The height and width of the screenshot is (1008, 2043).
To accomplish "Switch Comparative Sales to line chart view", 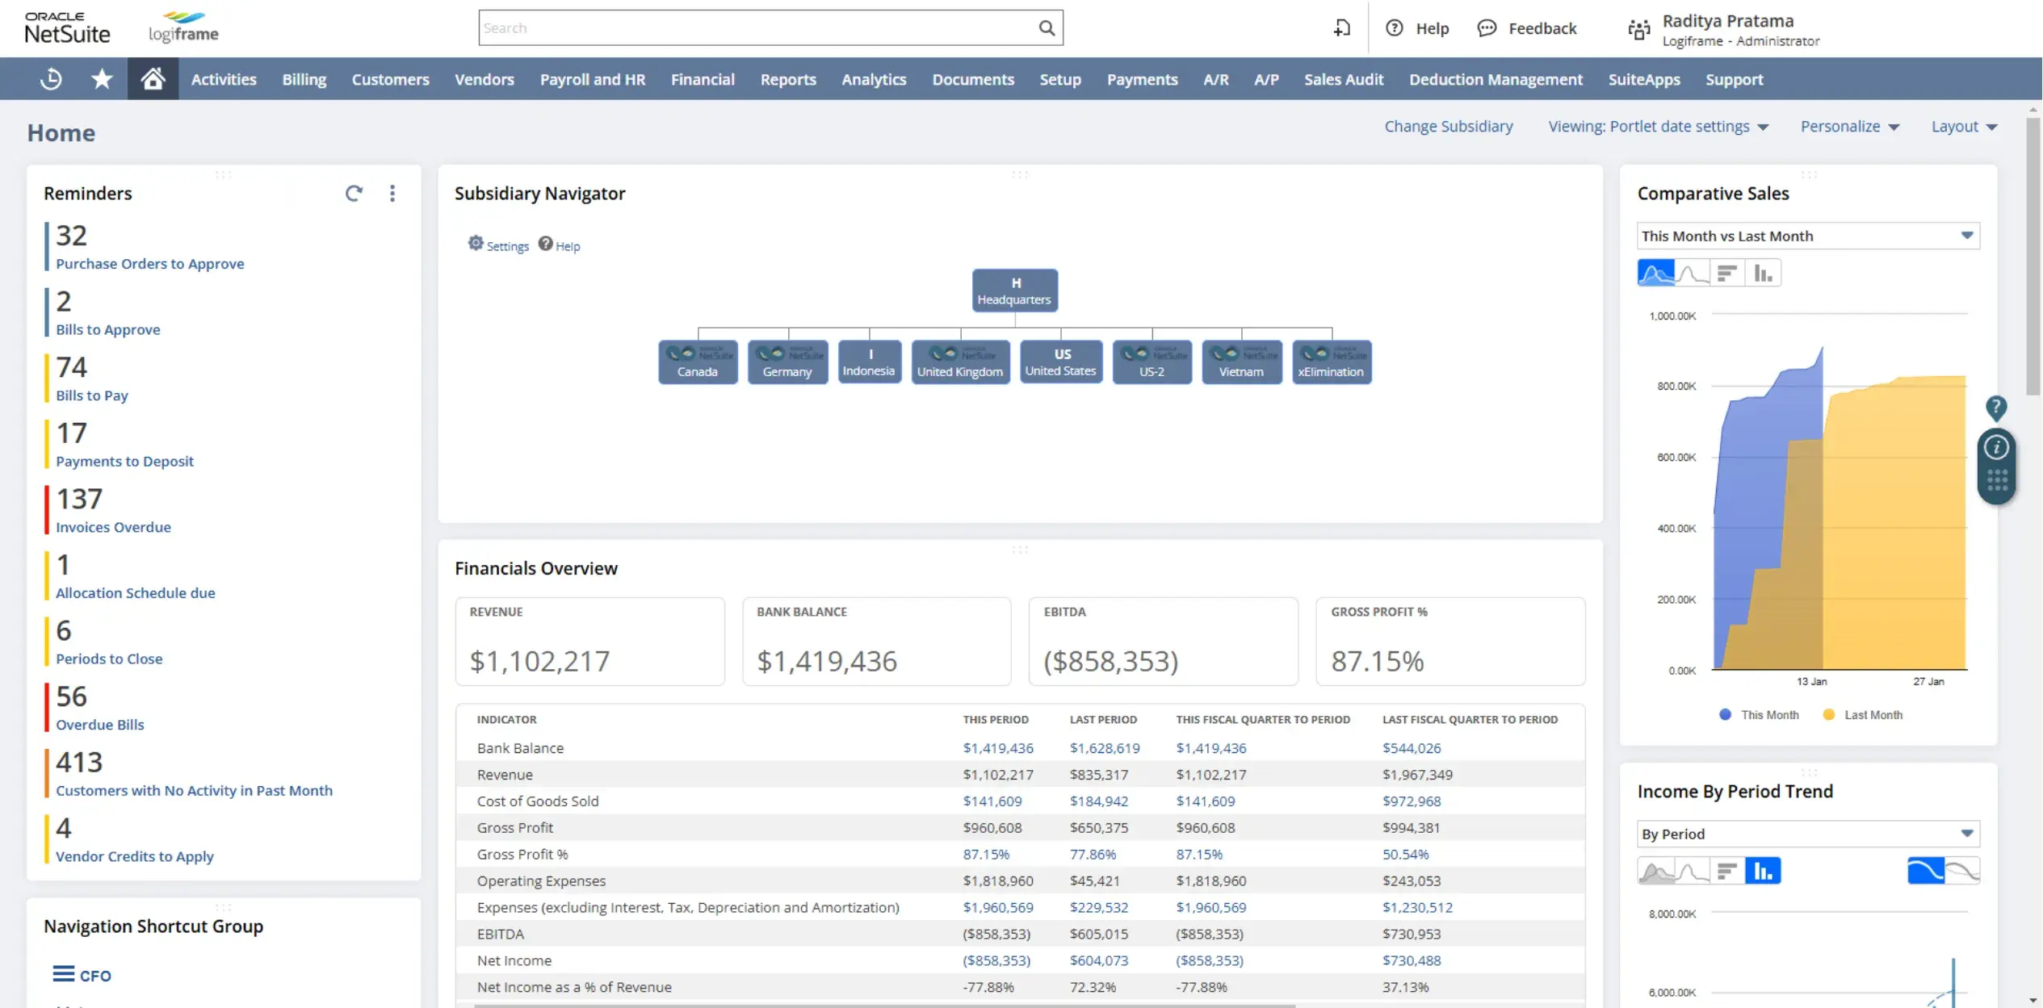I will point(1693,273).
